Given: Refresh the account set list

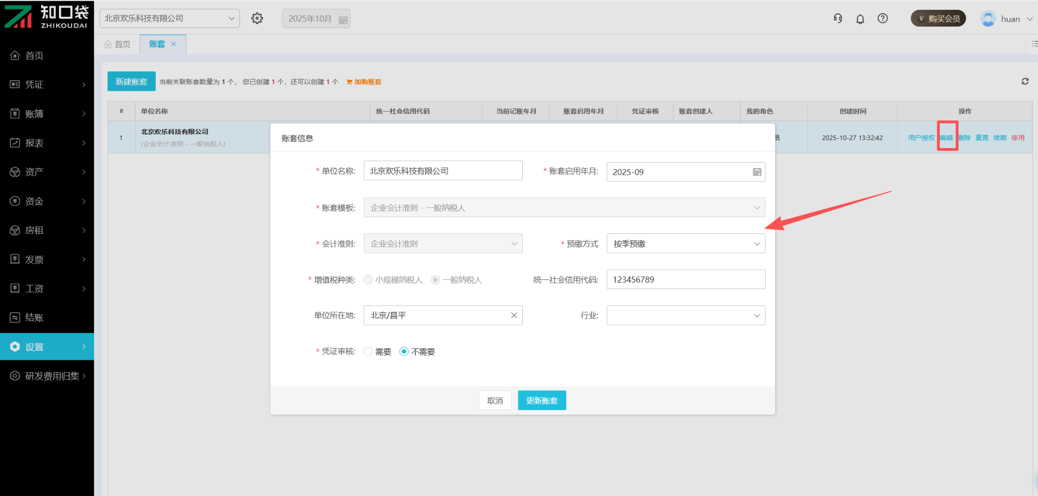Looking at the screenshot, I should click(1024, 82).
